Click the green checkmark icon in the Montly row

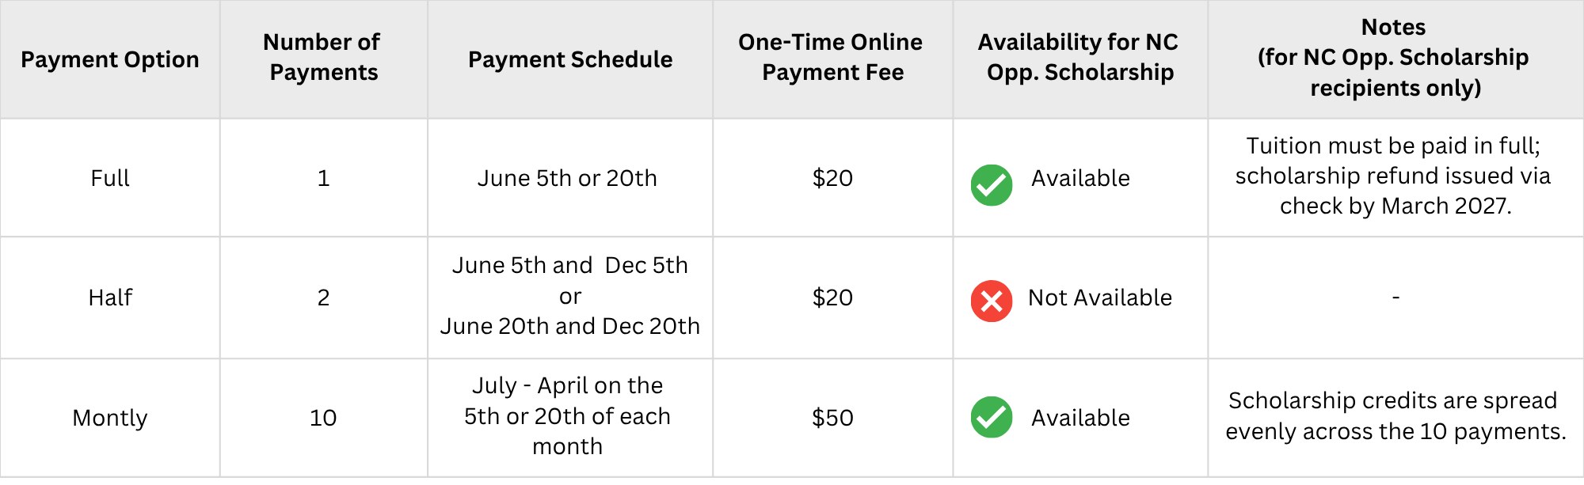[x=992, y=417]
